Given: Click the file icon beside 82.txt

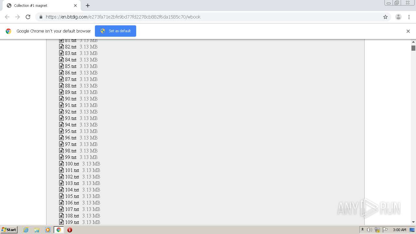Looking at the screenshot, I should click(x=61, y=46).
